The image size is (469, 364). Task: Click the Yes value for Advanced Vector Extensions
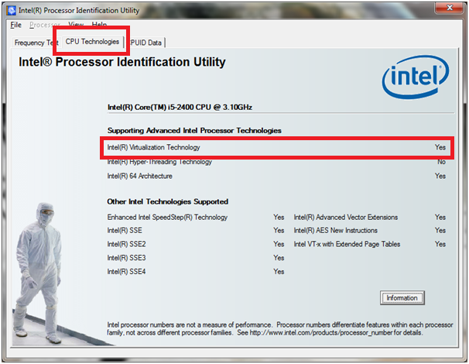coord(440,217)
